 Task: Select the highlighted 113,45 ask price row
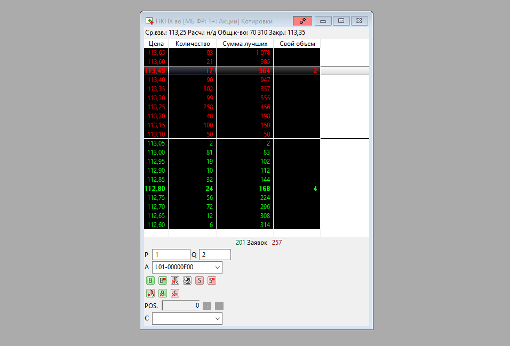pos(156,71)
